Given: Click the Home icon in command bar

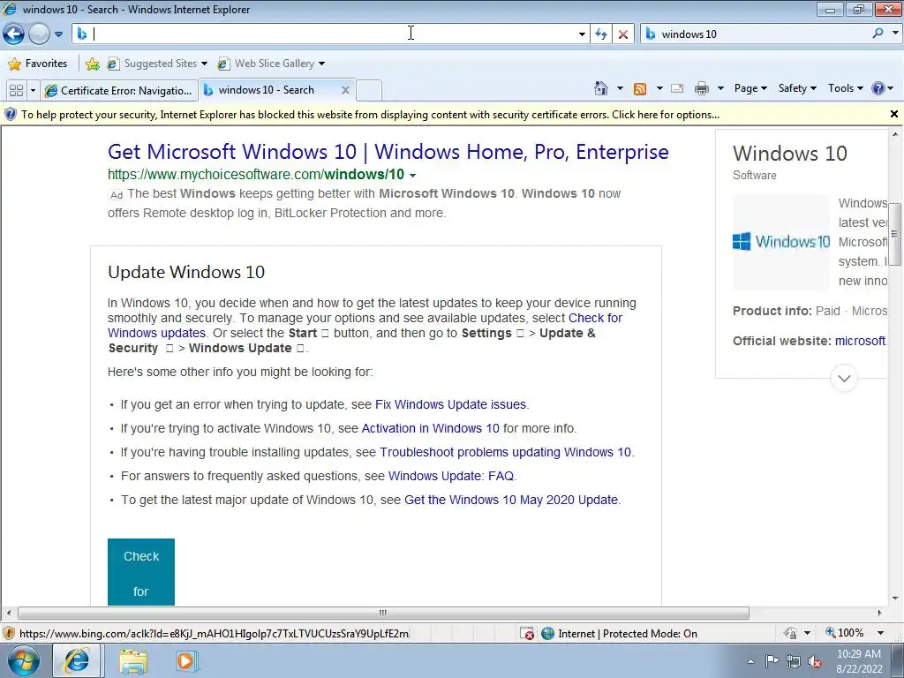Looking at the screenshot, I should 600,88.
